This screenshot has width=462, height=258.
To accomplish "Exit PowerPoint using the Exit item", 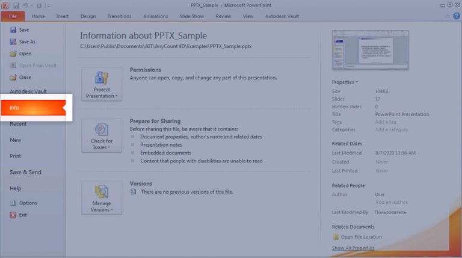I will pyautogui.click(x=18, y=215).
